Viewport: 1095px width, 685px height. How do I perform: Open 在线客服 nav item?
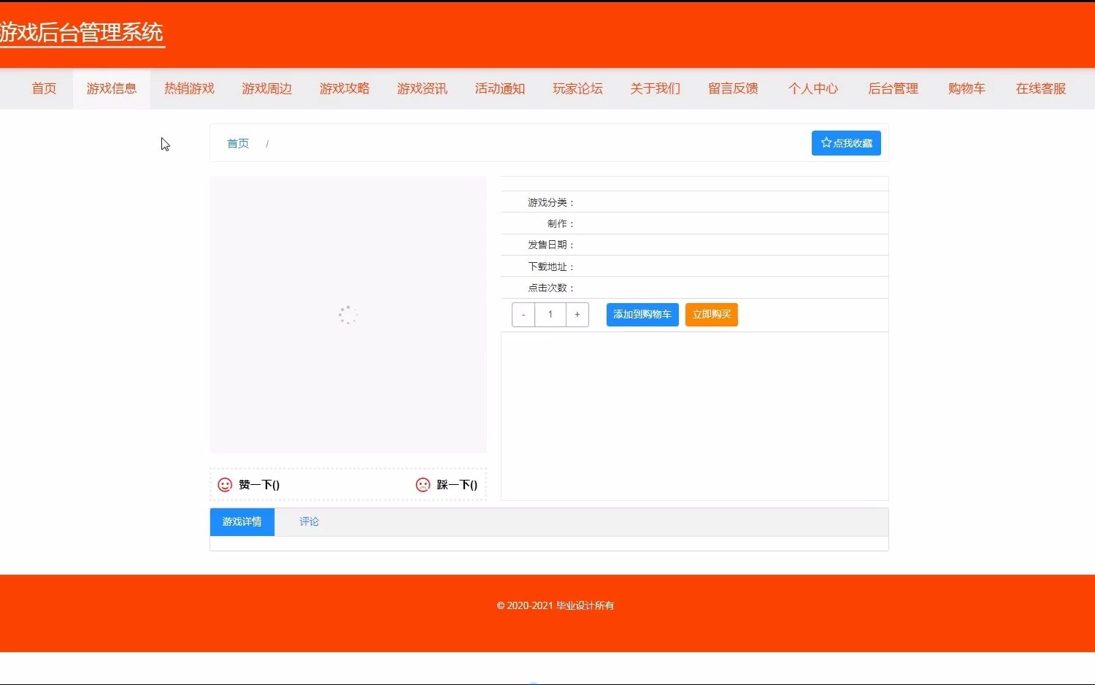1041,88
